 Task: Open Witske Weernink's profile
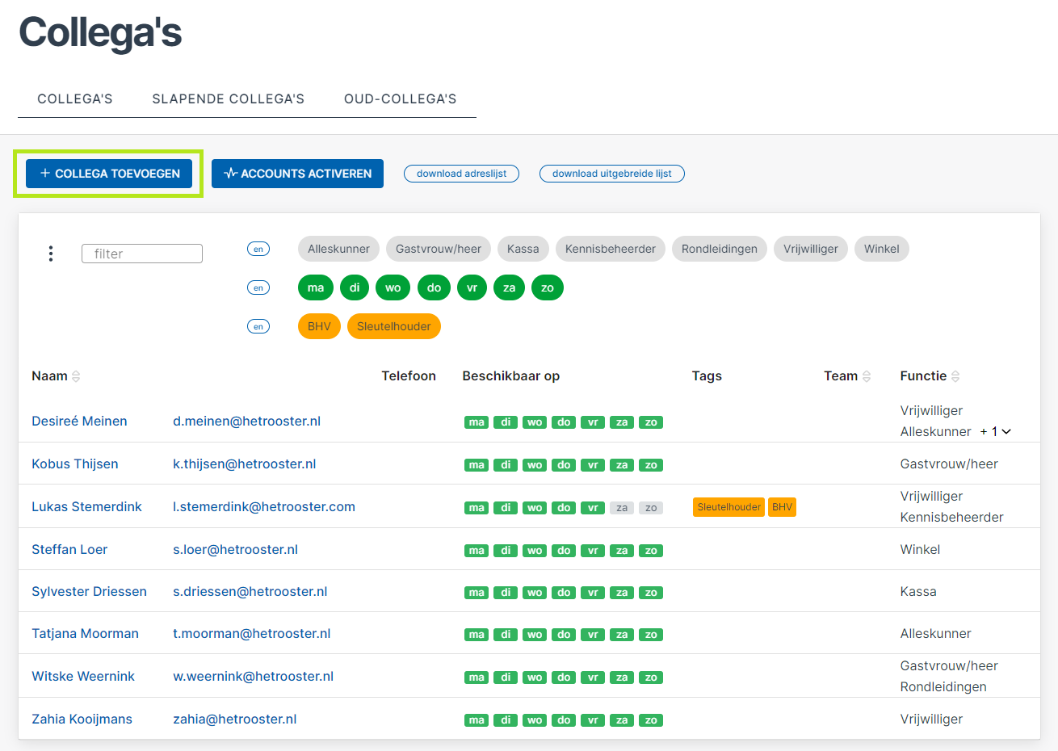[x=83, y=676]
